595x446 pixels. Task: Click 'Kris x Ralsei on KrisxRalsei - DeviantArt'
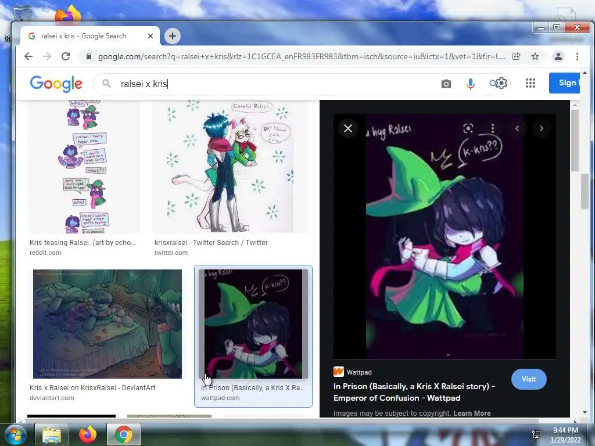coord(92,388)
